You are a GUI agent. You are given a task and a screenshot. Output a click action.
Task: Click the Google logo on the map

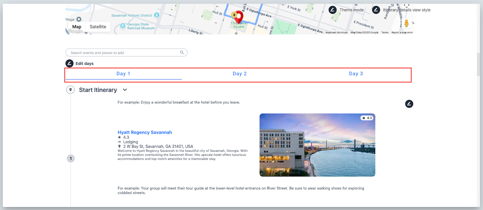pos(75,31)
